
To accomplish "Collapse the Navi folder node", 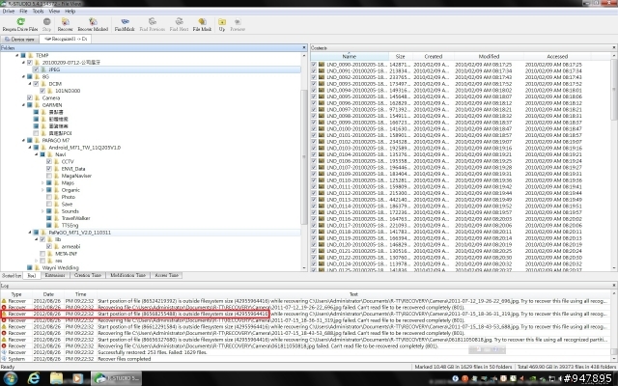I will click(x=37, y=154).
